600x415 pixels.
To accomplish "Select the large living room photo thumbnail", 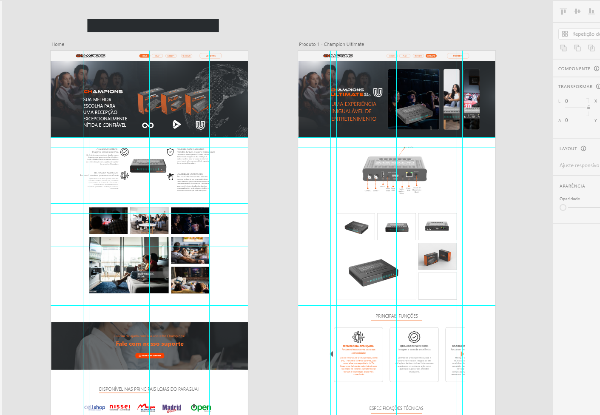I will pos(129,265).
